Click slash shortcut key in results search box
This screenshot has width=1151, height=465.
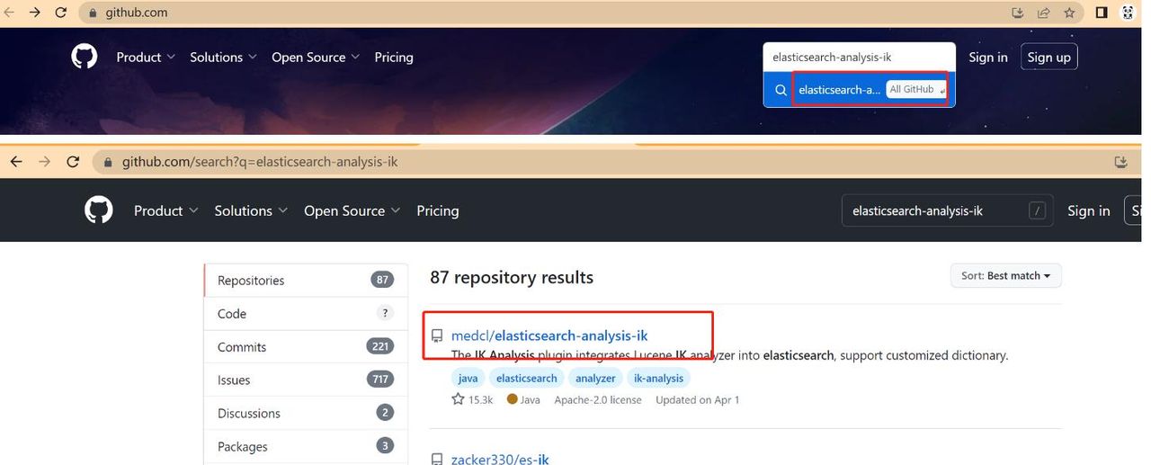coord(1038,211)
